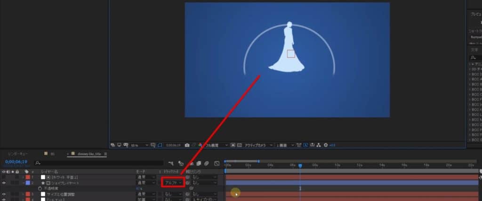Image resolution: width=482 pixels, height=201 pixels.
Task: Click the parent pick whip of layer 1
Action: (187, 177)
